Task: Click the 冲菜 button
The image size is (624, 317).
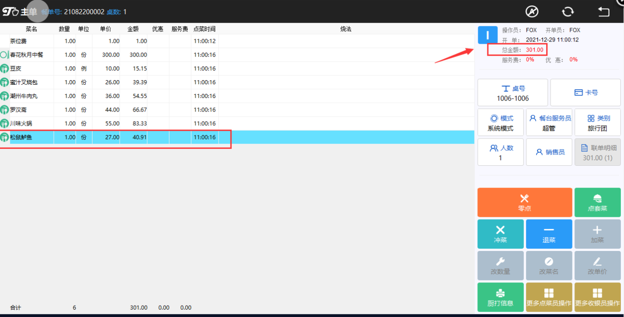Action: click(500, 234)
